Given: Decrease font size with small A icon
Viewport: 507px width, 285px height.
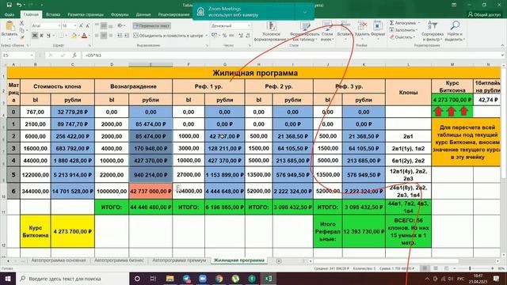Looking at the screenshot, I should click(x=87, y=25).
